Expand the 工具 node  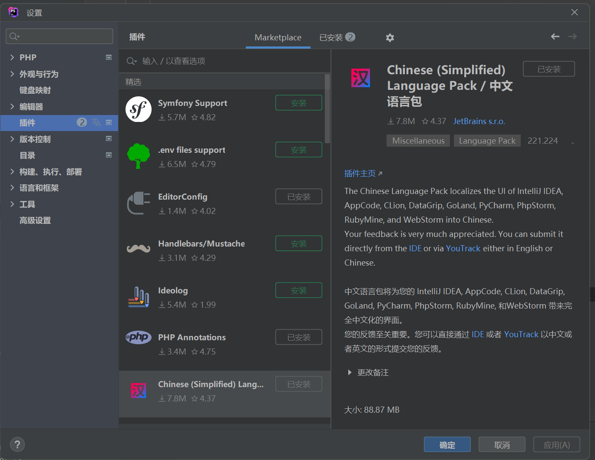point(12,204)
